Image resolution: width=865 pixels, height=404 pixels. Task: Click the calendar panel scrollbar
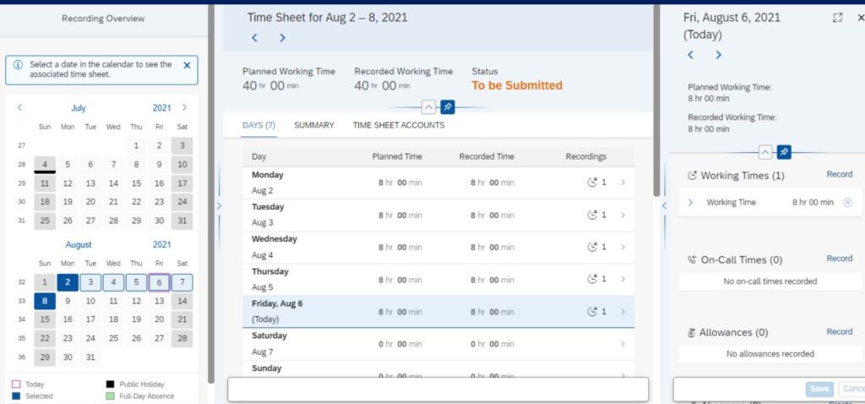(210, 194)
